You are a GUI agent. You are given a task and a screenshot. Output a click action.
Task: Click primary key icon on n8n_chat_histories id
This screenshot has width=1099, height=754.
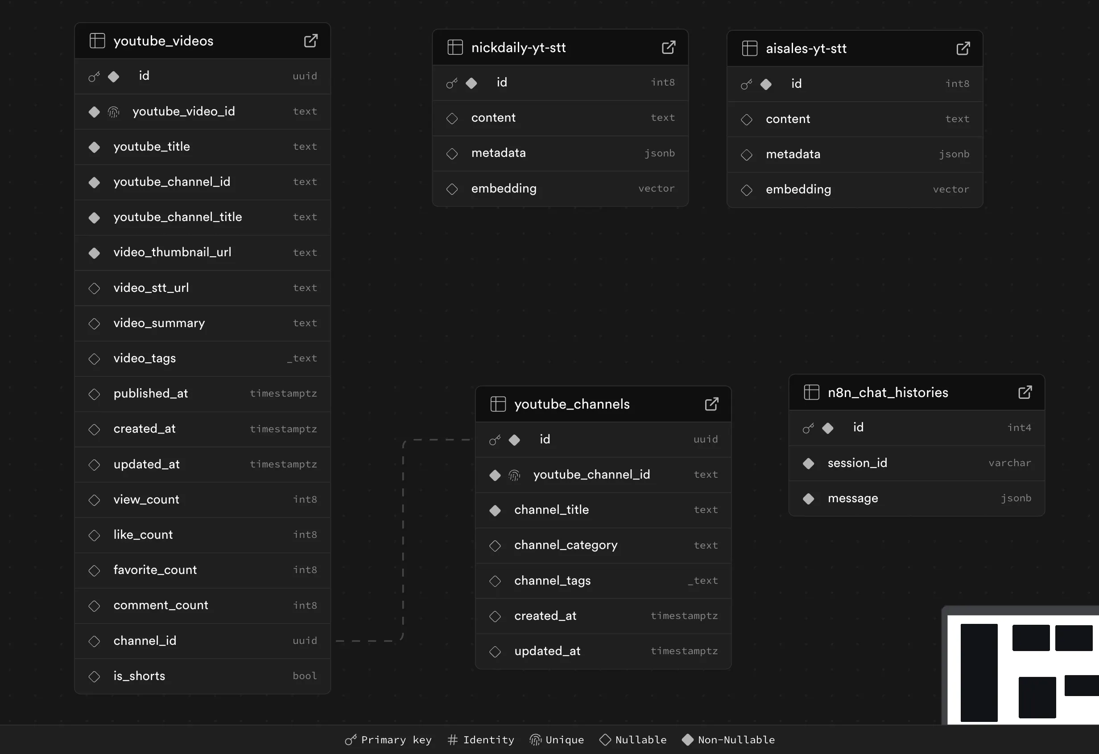tap(808, 428)
